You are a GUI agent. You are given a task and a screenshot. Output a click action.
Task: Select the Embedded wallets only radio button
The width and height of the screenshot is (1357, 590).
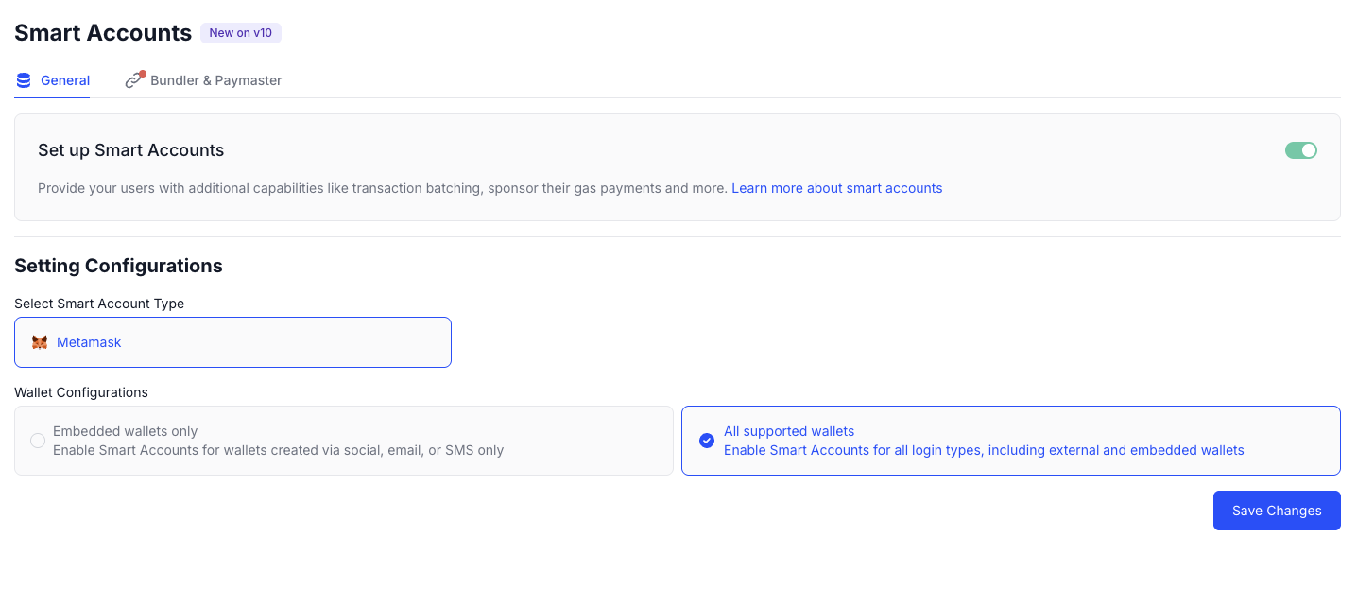coord(36,441)
